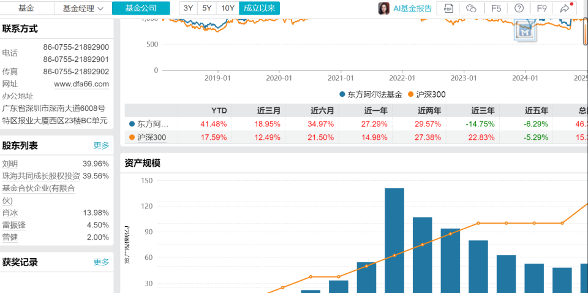Click the 22.83% value
This screenshot has width=588, height=293.
click(483, 138)
